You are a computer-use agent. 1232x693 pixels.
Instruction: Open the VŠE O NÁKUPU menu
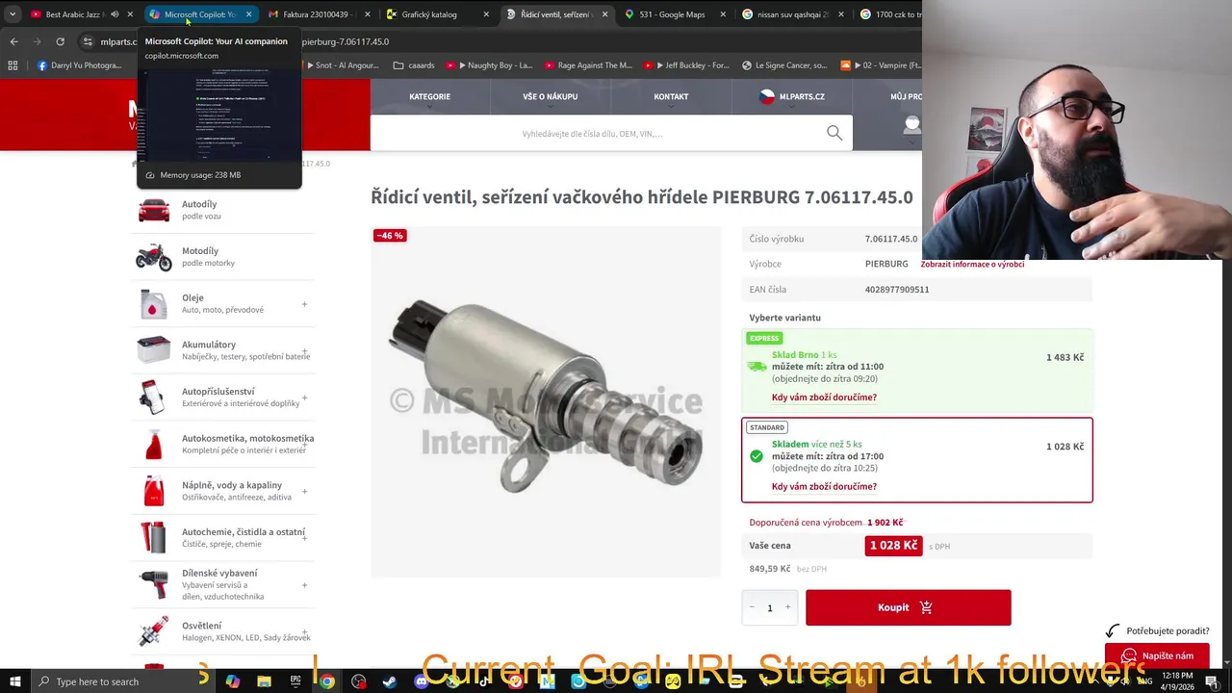tap(551, 96)
